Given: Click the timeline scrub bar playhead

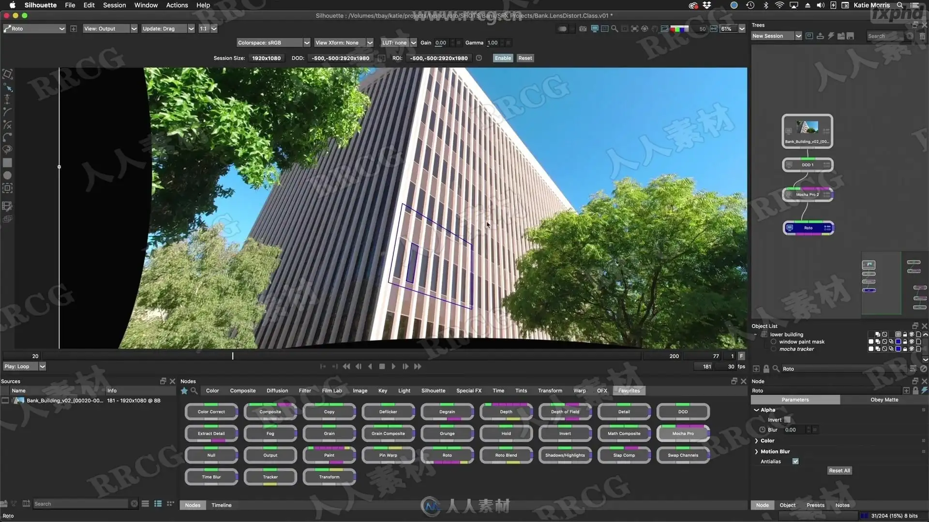Looking at the screenshot, I should [x=233, y=356].
